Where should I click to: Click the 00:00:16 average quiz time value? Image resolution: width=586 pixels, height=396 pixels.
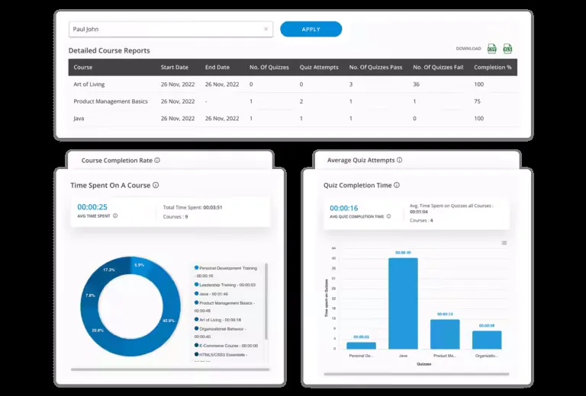tap(344, 208)
